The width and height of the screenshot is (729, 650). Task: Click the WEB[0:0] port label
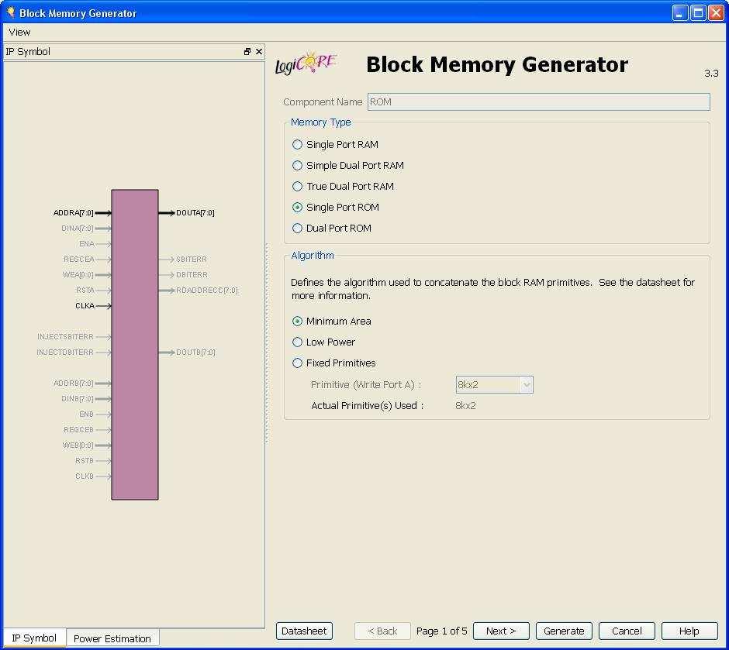(x=78, y=445)
